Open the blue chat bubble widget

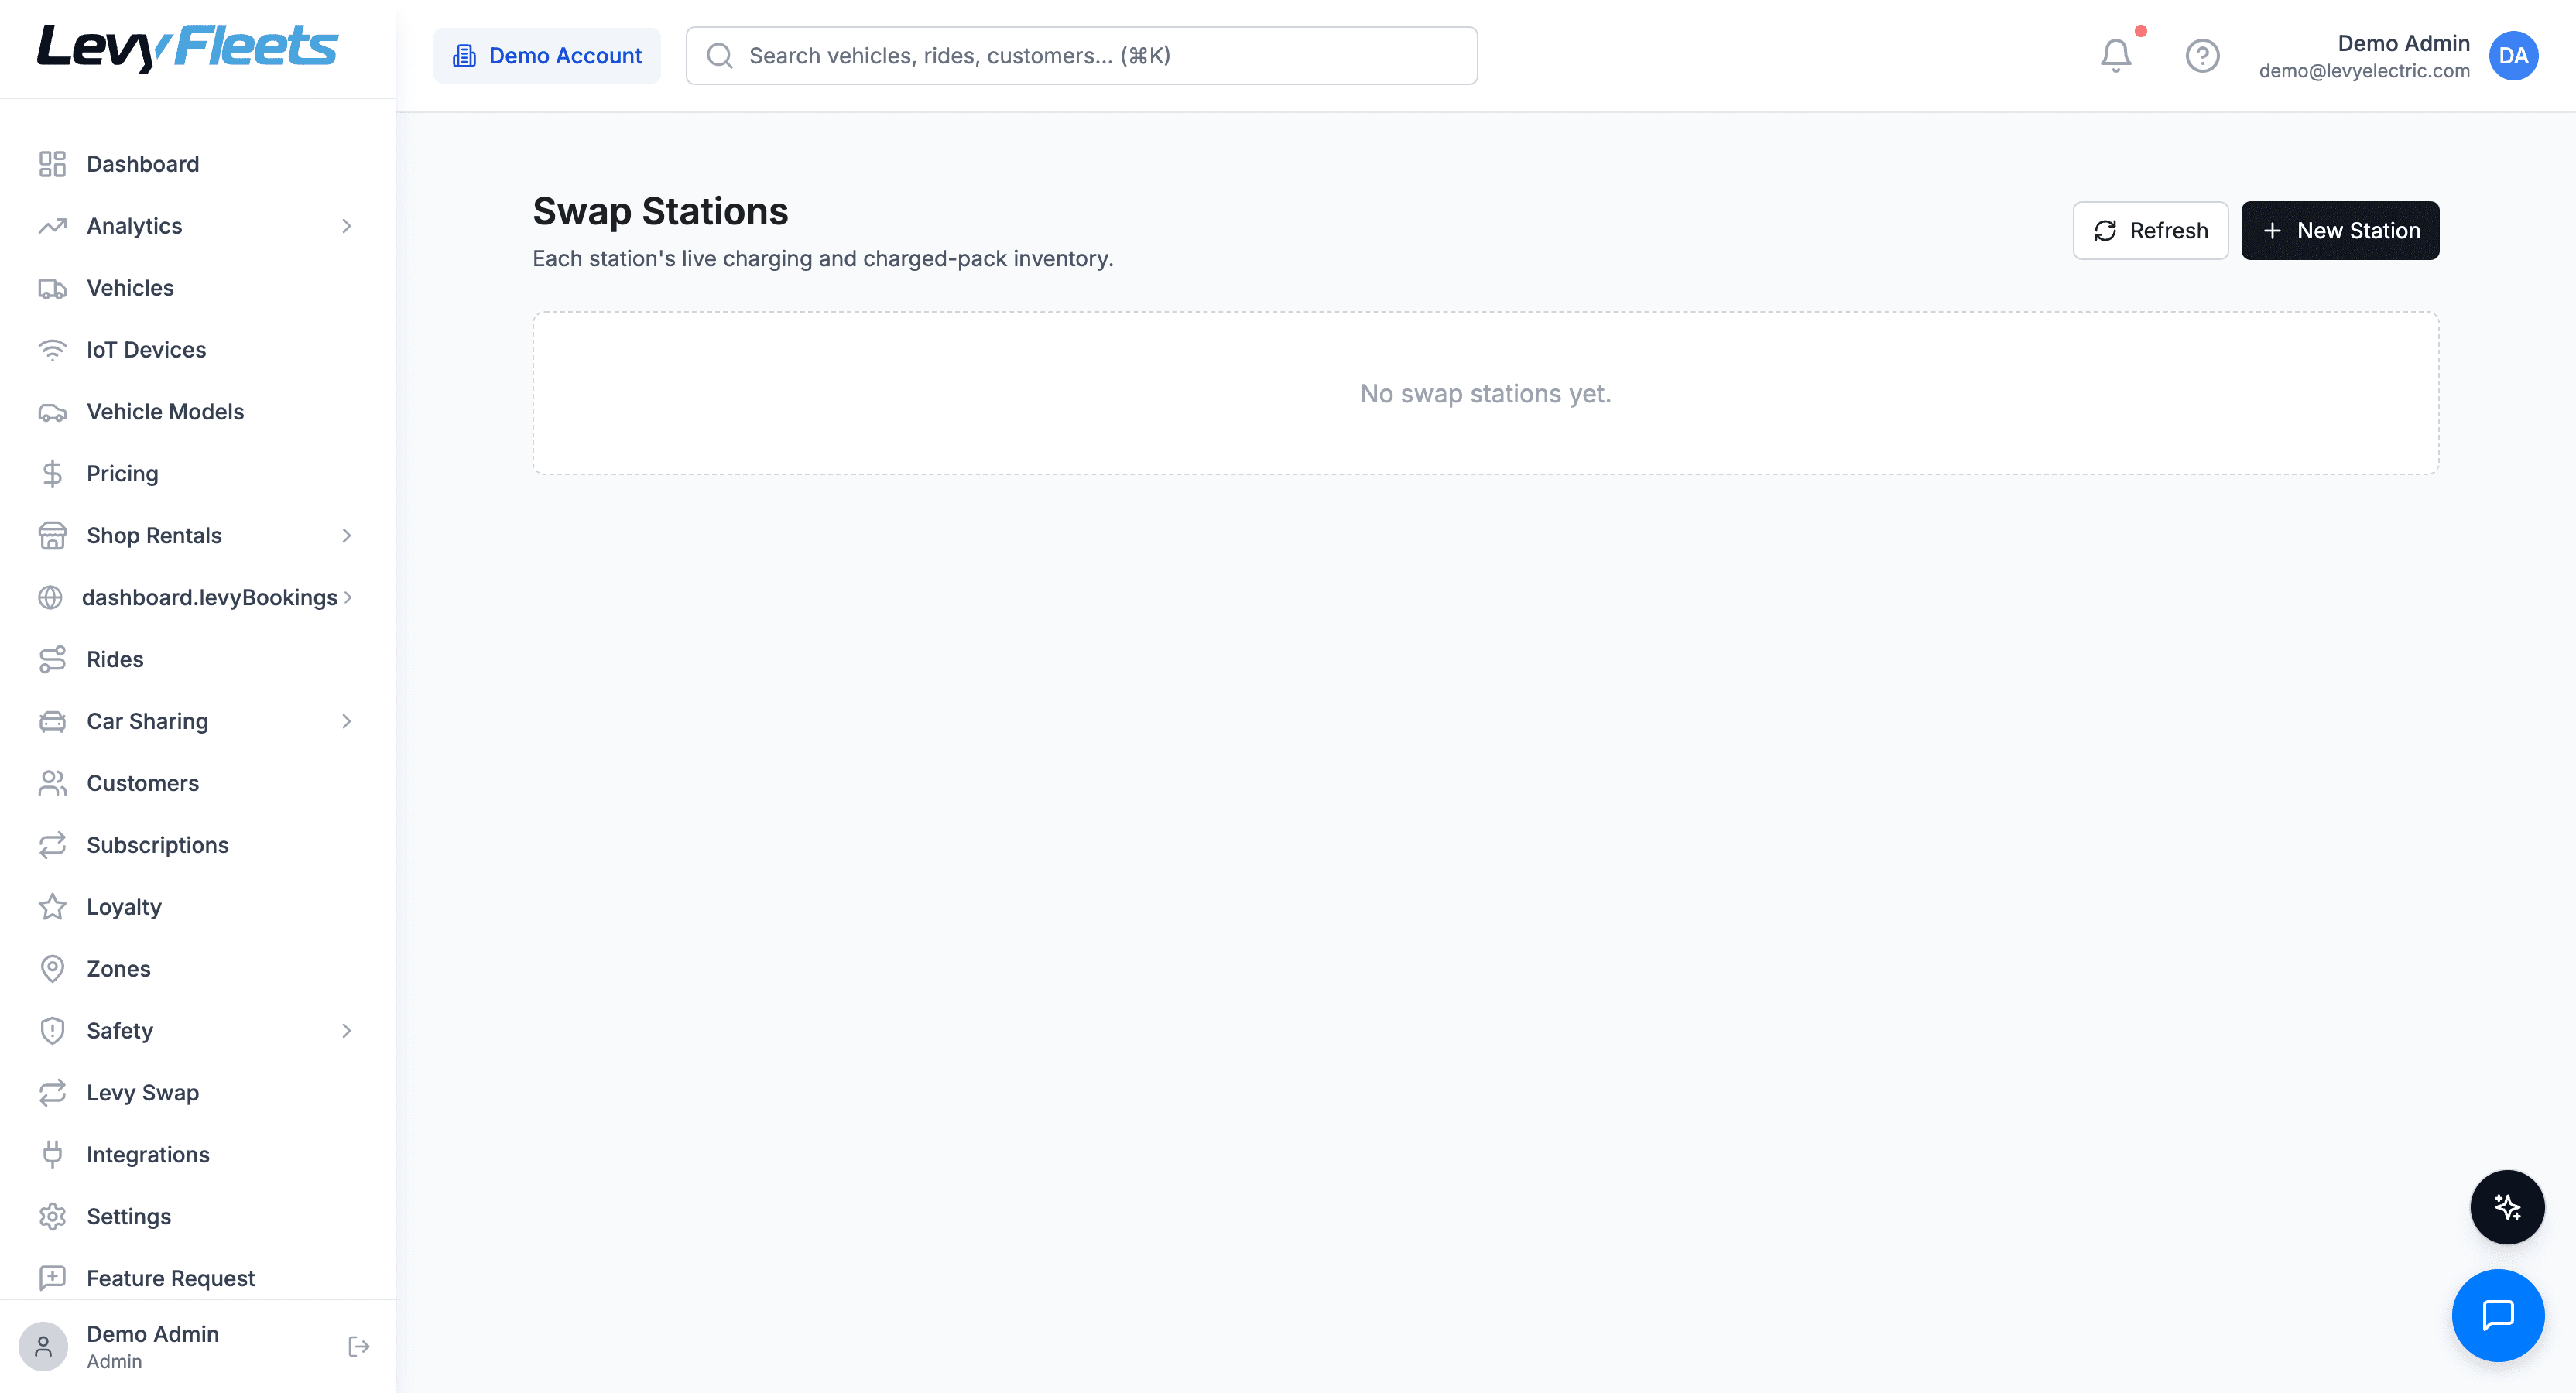[x=2498, y=1316]
